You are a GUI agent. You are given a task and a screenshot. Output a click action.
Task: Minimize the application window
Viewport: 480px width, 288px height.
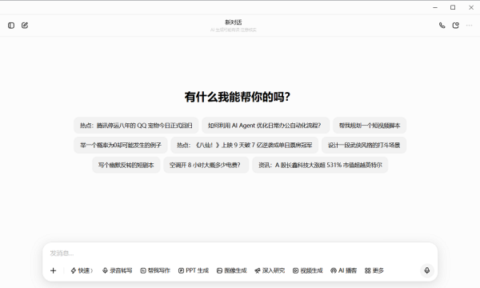[435, 7]
